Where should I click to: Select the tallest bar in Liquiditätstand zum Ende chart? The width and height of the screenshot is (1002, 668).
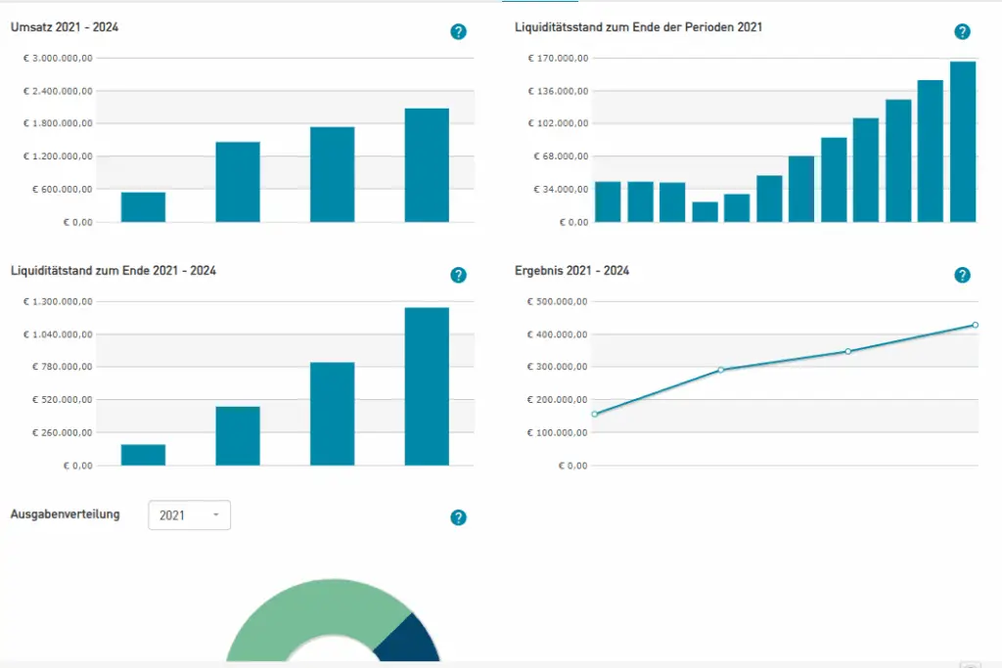click(x=427, y=386)
